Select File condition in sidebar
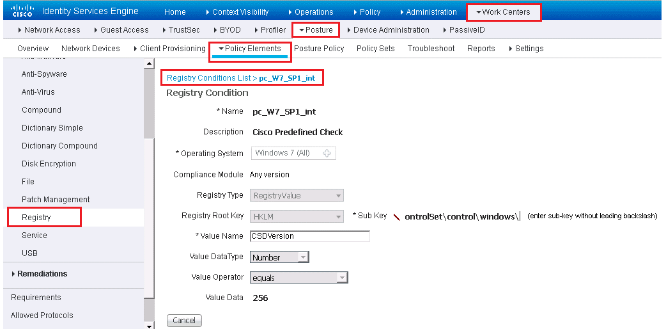The width and height of the screenshot is (666, 336). (x=28, y=181)
